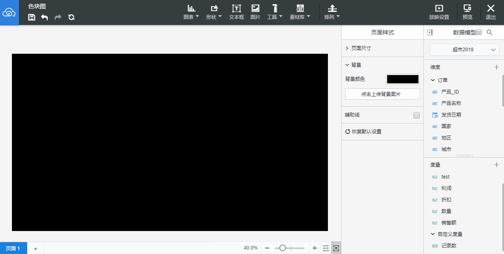Open 放映设置 playback settings

click(x=439, y=12)
